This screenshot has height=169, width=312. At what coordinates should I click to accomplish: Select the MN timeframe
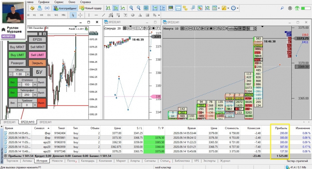63,15
